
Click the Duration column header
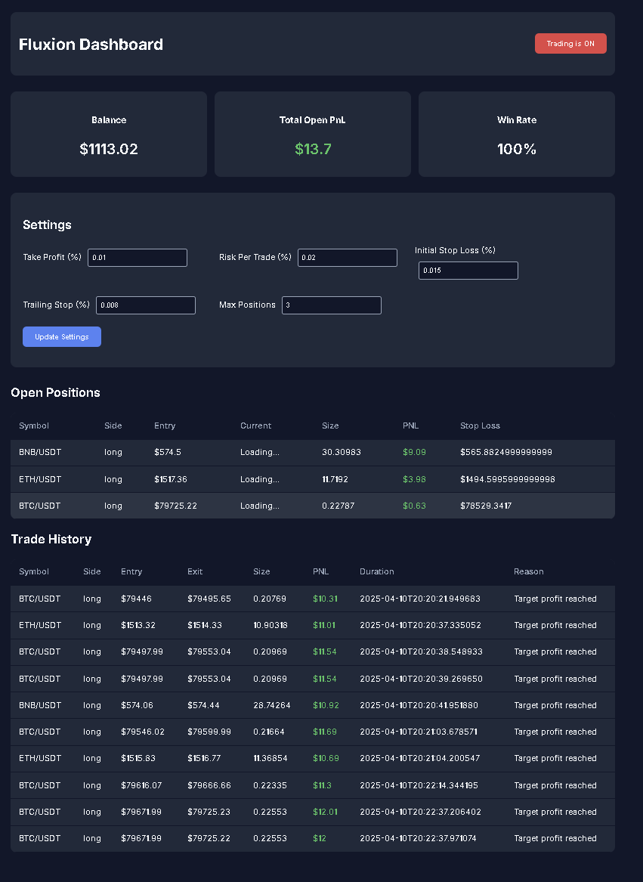(377, 571)
